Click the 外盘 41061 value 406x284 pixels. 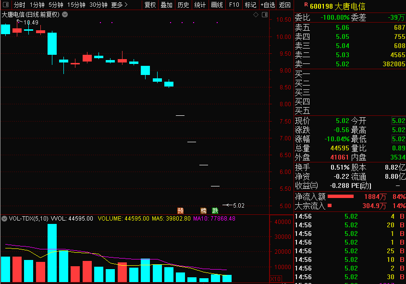[340, 157]
